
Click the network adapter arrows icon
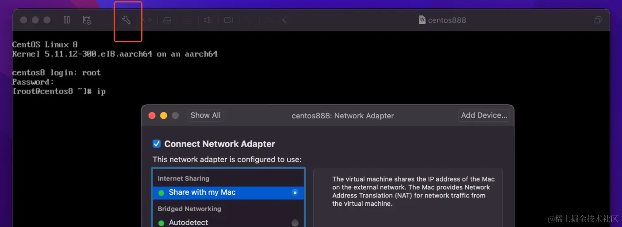click(147, 20)
